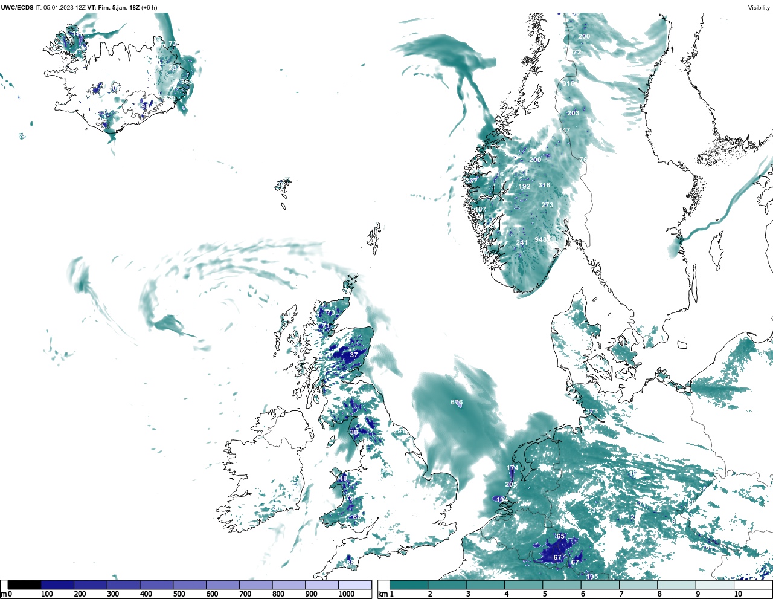Click the '676' value over the North Sea

click(x=457, y=402)
